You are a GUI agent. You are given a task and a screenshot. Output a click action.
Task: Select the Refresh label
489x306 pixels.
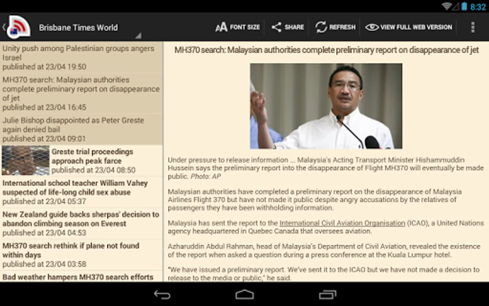(342, 27)
